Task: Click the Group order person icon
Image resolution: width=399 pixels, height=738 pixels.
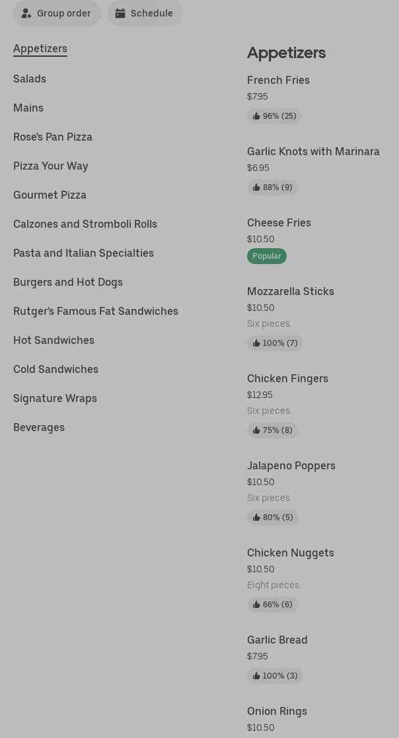Action: point(26,13)
